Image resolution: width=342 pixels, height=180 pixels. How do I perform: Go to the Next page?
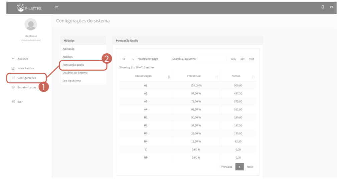coord(250,167)
